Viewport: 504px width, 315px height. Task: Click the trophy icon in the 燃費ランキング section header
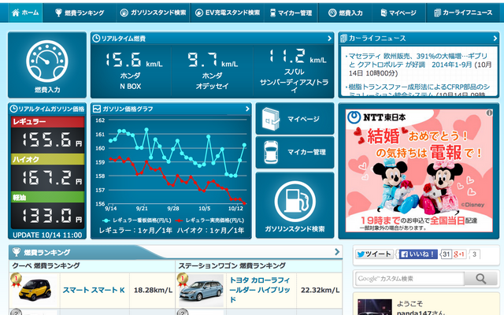point(17,252)
